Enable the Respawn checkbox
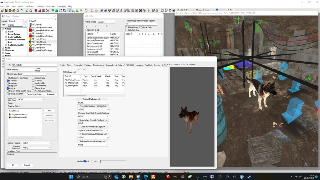This screenshot has width=320, height=180. pos(8,86)
